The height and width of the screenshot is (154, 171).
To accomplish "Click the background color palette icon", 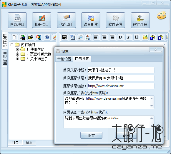I will tap(160, 37).
